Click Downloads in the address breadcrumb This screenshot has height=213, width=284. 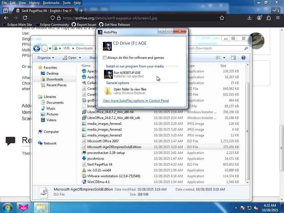84,48
